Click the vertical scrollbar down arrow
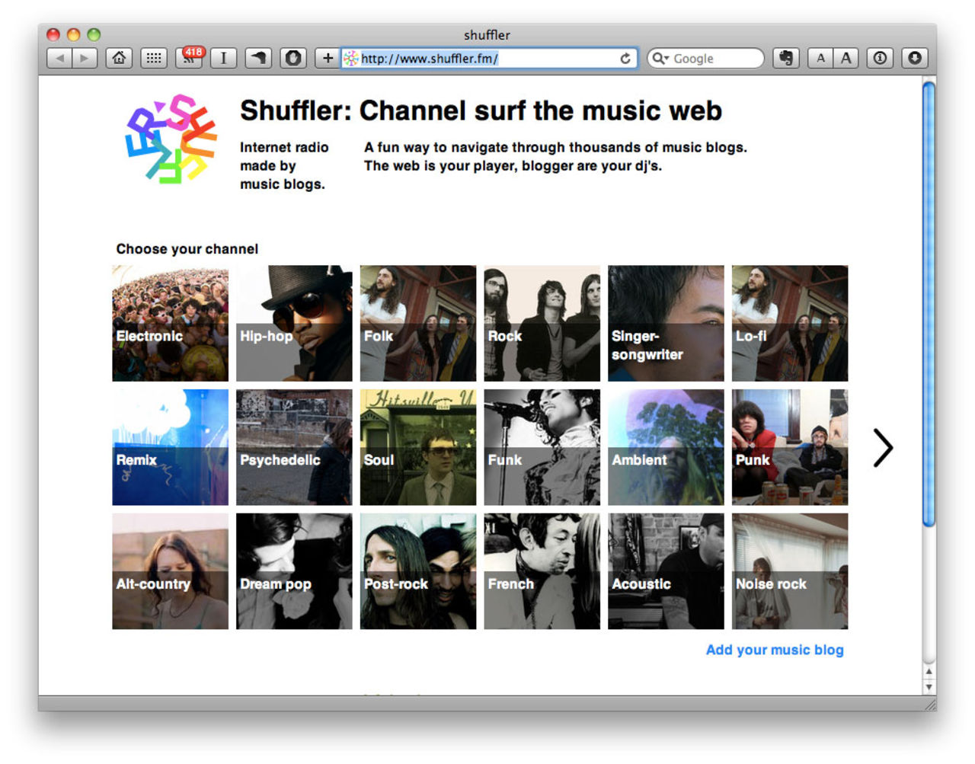Screen dimensions: 975x764 point(928,687)
